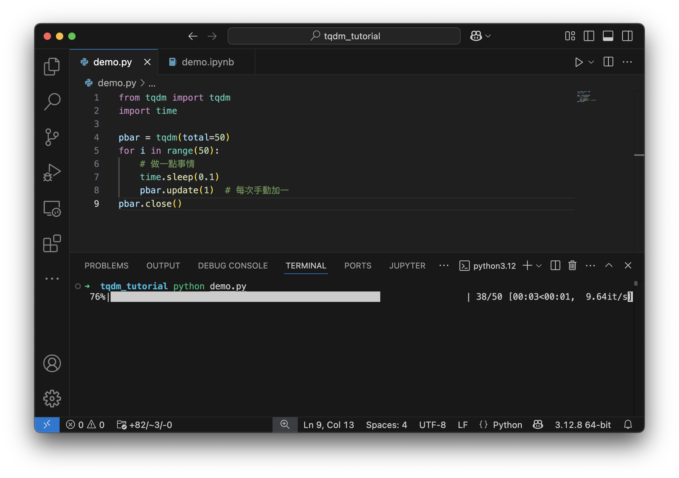Open the Run and Debug view
This screenshot has width=679, height=478.
click(x=52, y=173)
